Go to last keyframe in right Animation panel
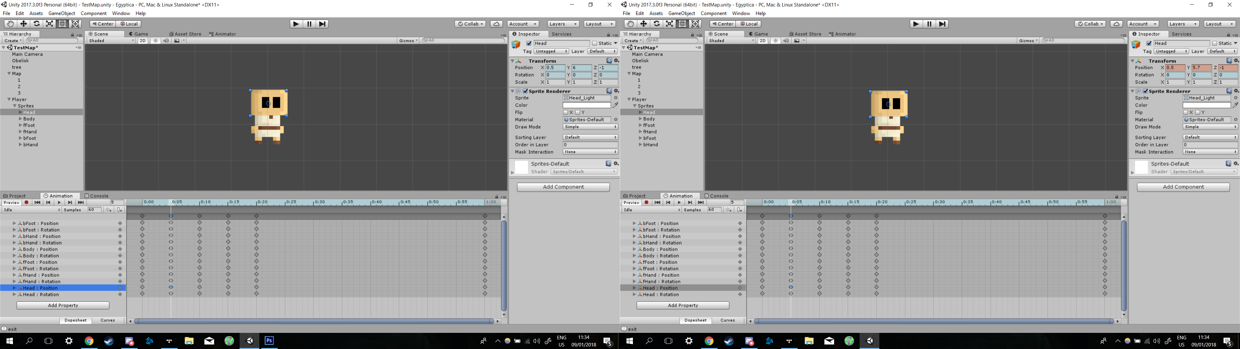1240x349 pixels. pyautogui.click(x=701, y=203)
